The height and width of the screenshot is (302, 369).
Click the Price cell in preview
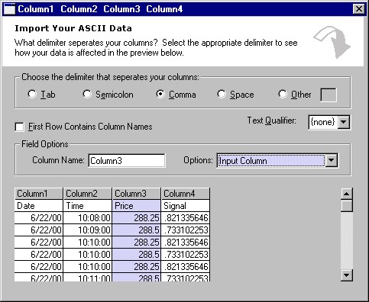[x=137, y=206]
